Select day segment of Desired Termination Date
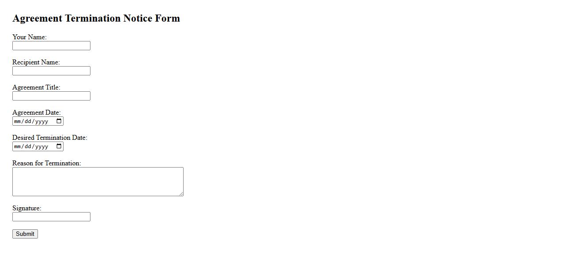 click(28, 146)
